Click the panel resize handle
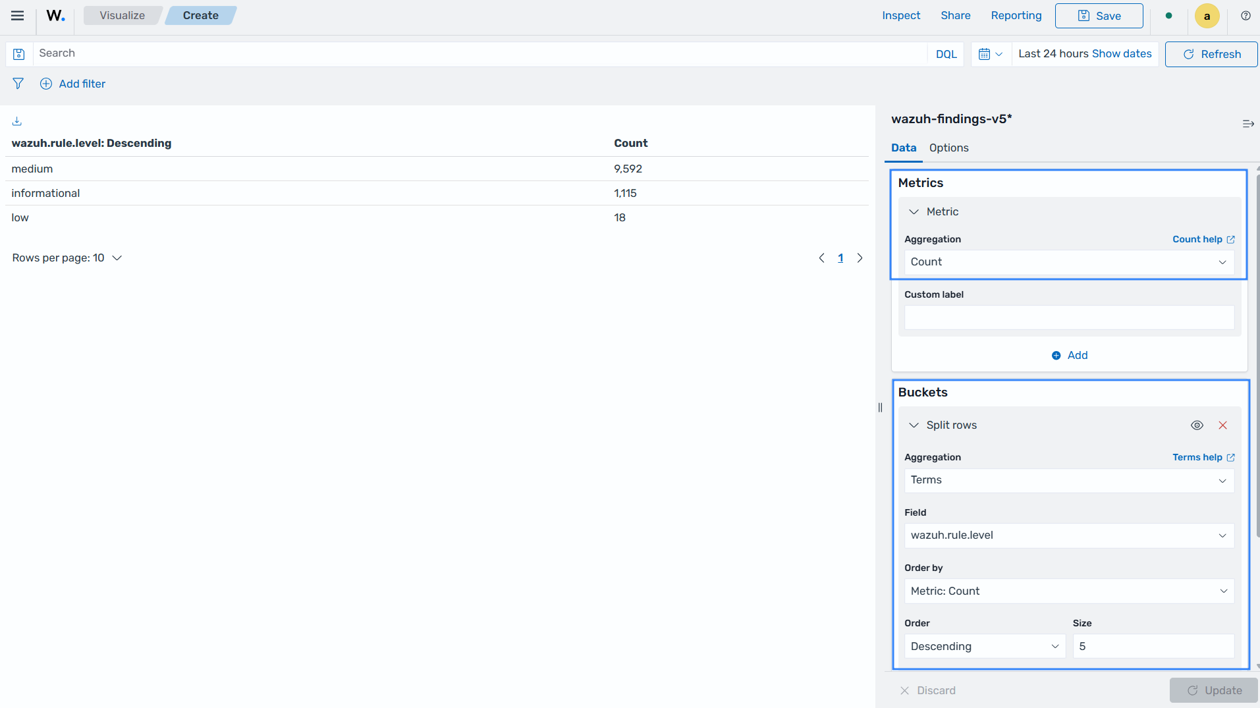Viewport: 1260px width, 708px height. pos(880,408)
